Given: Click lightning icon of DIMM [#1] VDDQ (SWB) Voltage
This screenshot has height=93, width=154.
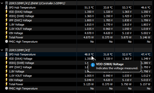Looking at the screenshot, I should 6,16.
